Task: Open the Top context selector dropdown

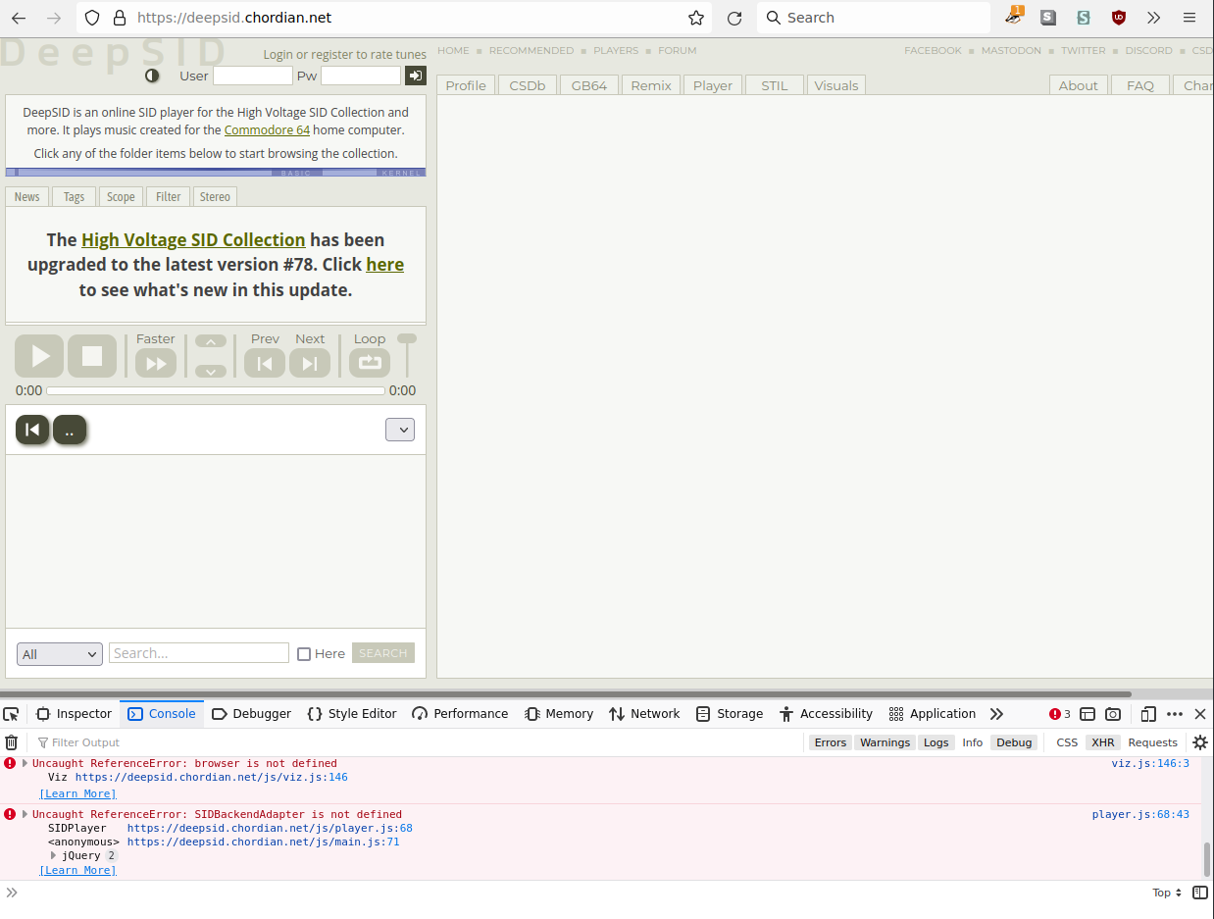Action: coord(1167,893)
